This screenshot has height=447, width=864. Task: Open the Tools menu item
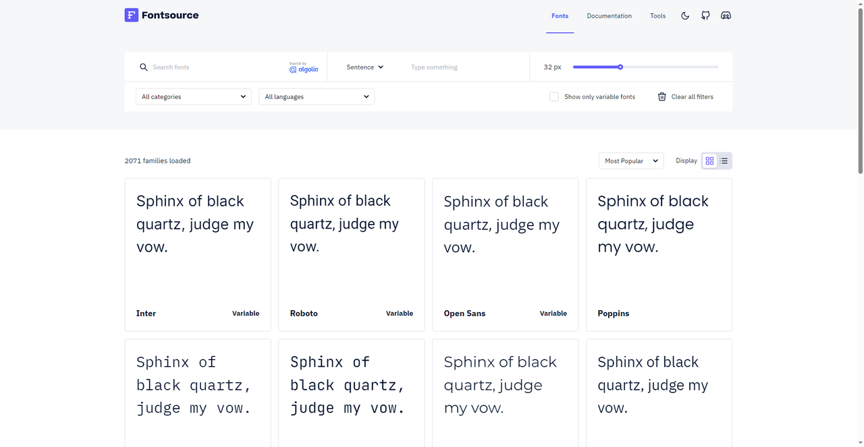[657, 16]
